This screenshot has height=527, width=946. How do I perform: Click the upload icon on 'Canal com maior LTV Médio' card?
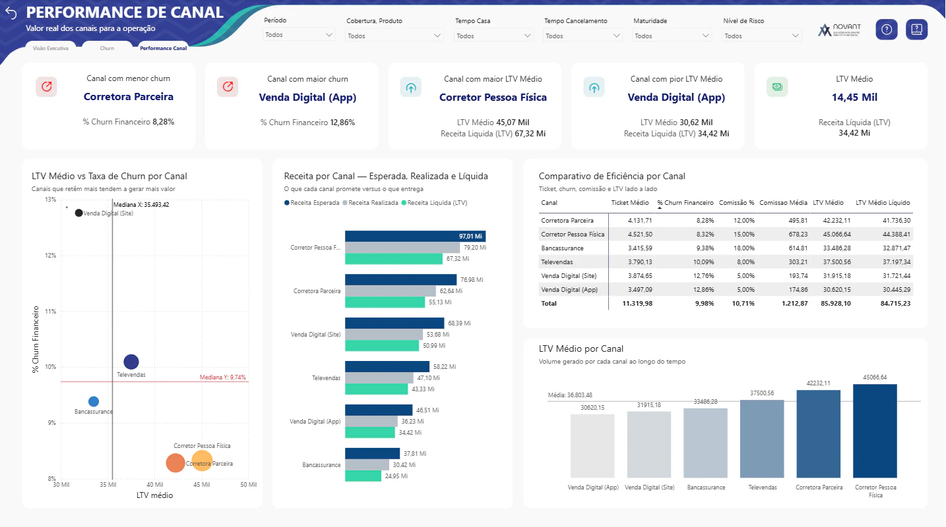(x=410, y=87)
